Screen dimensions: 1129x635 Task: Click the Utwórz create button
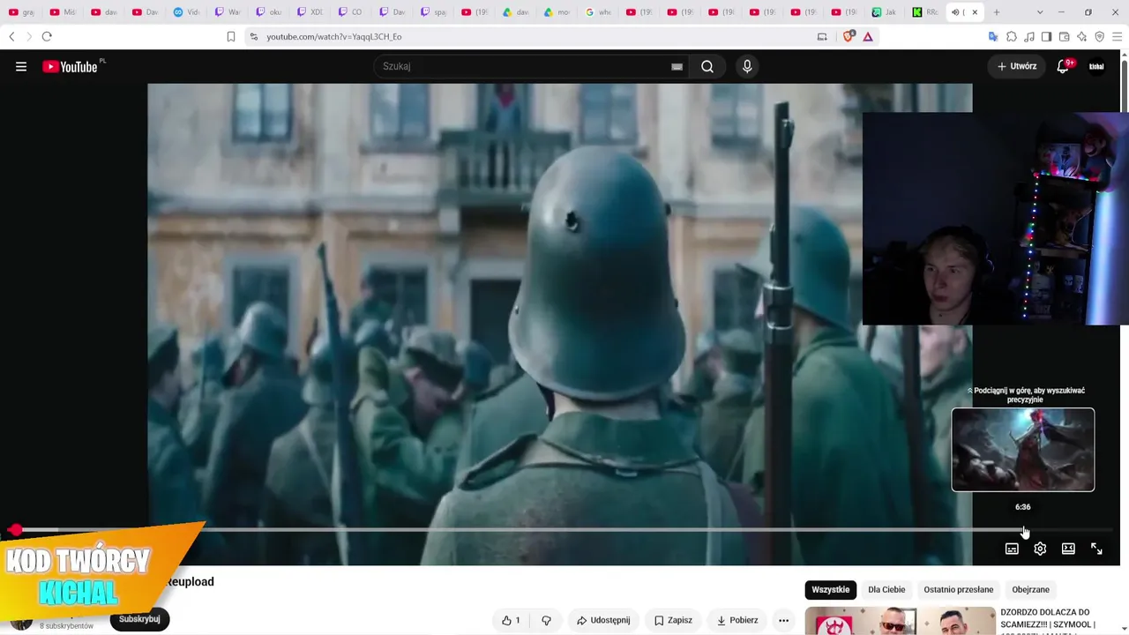(x=1017, y=66)
